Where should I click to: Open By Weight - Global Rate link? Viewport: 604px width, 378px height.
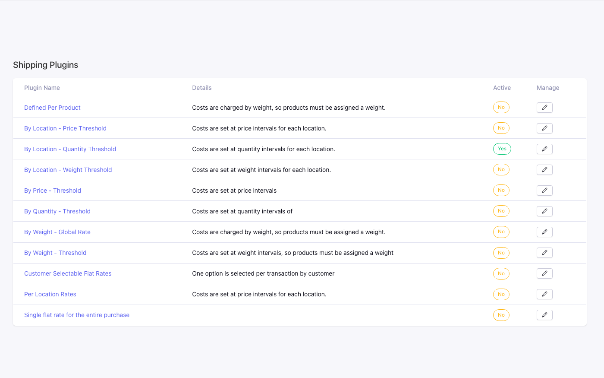click(57, 232)
